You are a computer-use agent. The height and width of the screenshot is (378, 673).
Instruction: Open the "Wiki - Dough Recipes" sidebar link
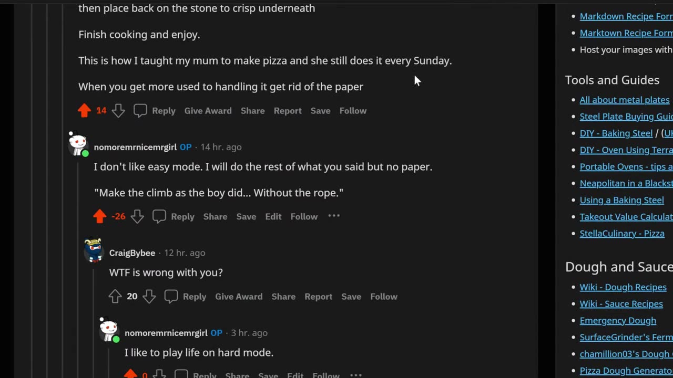[623, 287]
